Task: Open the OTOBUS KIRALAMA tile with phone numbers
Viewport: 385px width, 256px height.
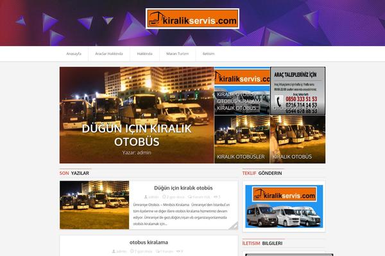Action: [x=298, y=91]
